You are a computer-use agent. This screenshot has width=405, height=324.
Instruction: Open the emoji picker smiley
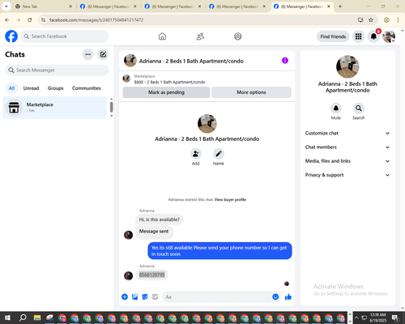pos(275,297)
